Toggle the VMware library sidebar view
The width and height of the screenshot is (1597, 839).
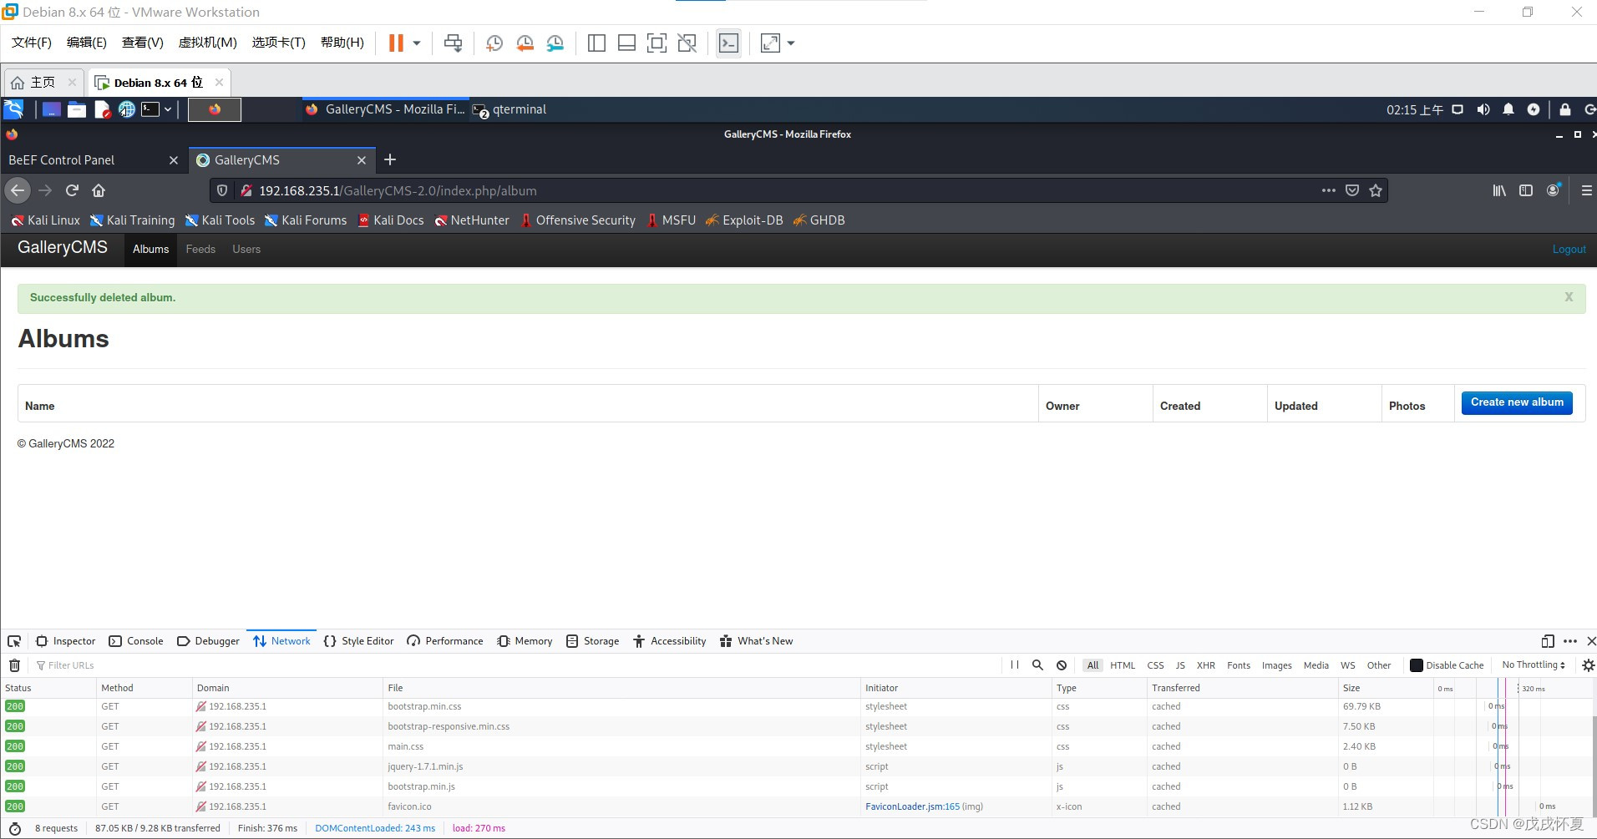click(x=596, y=43)
